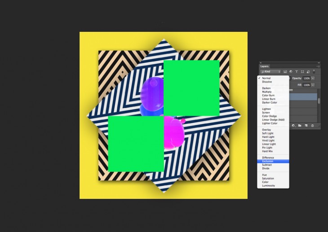Click the Layers panel scrollbar thumb

click(x=319, y=101)
